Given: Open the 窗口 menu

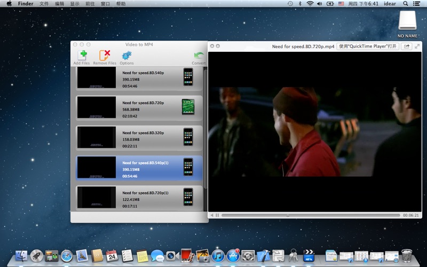Looking at the screenshot, I should 105,4.
